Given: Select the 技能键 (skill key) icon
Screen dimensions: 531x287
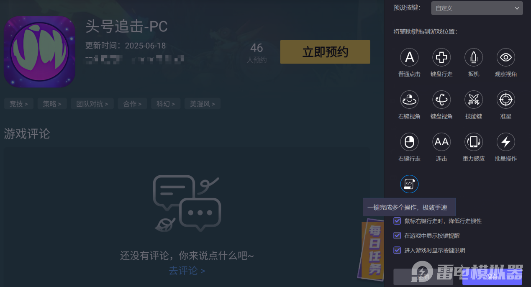Looking at the screenshot, I should coord(473,100).
